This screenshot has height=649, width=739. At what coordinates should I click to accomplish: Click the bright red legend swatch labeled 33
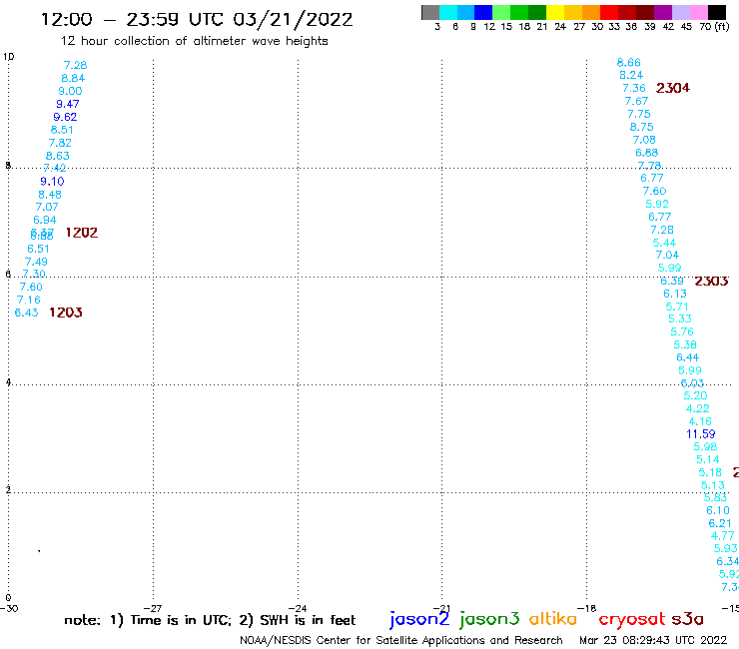pos(609,12)
